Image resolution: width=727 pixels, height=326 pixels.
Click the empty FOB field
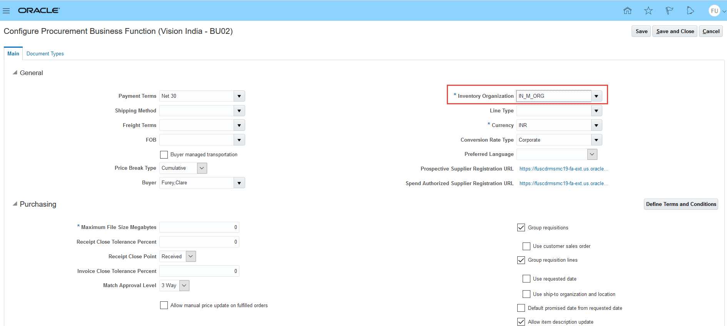(x=197, y=140)
